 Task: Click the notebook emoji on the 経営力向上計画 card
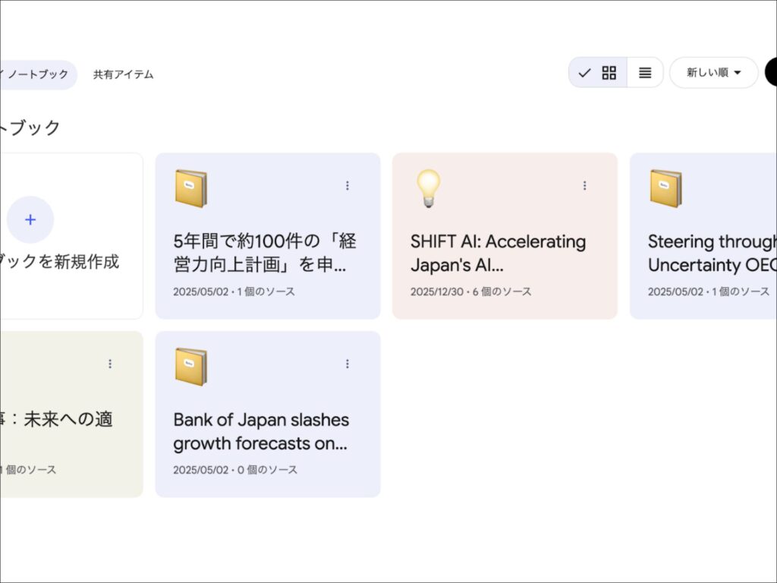click(190, 187)
